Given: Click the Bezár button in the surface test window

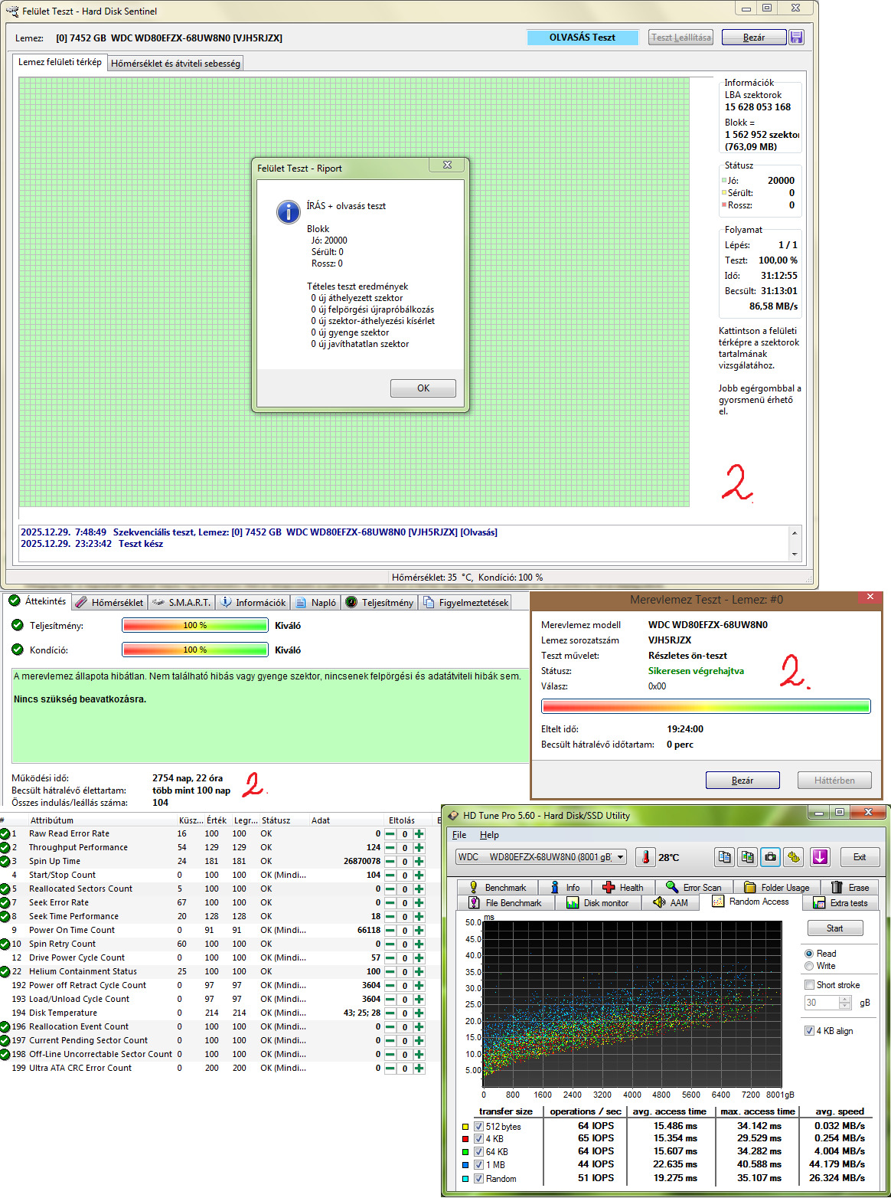Looking at the screenshot, I should 753,38.
